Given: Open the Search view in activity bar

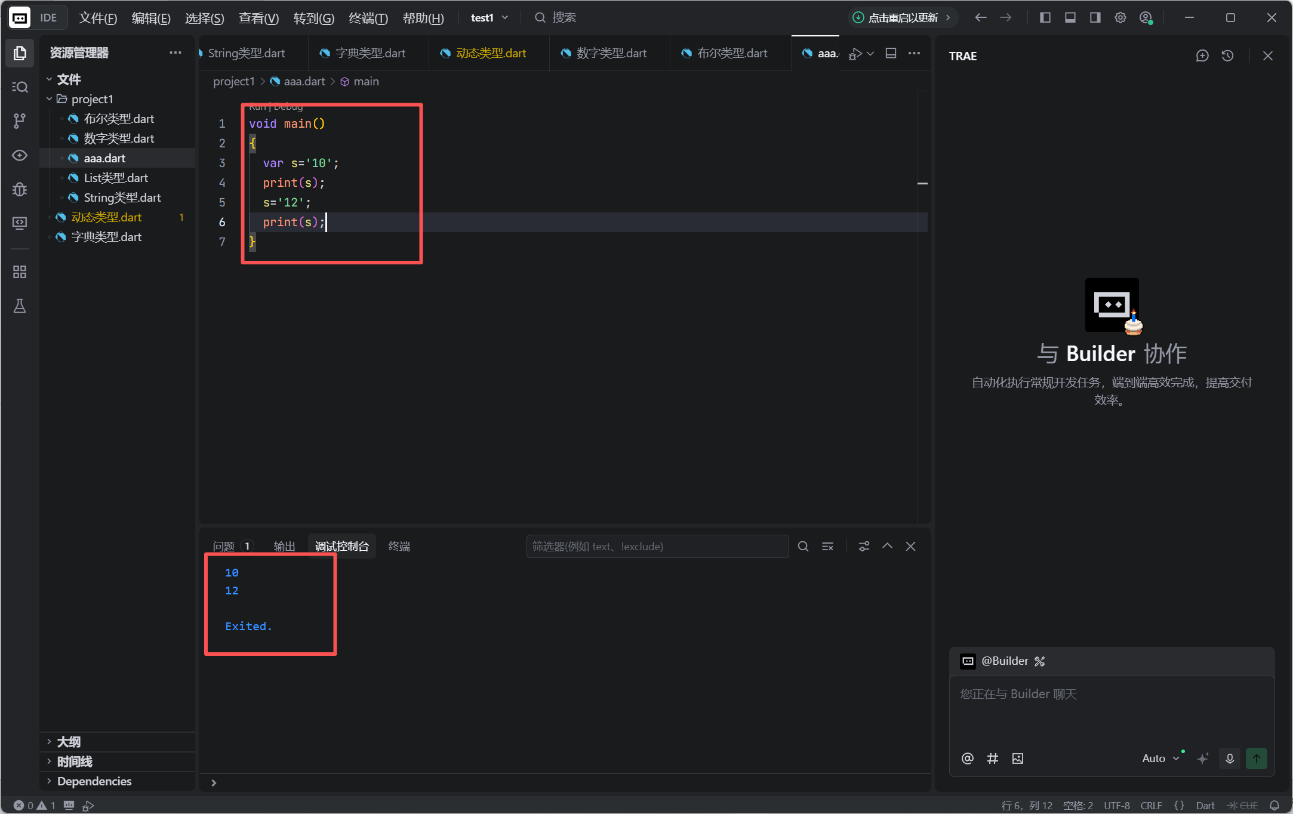Looking at the screenshot, I should pyautogui.click(x=20, y=87).
